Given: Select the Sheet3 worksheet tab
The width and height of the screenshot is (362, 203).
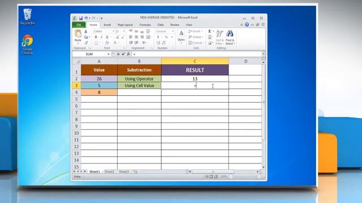Looking at the screenshot, I should tap(124, 171).
